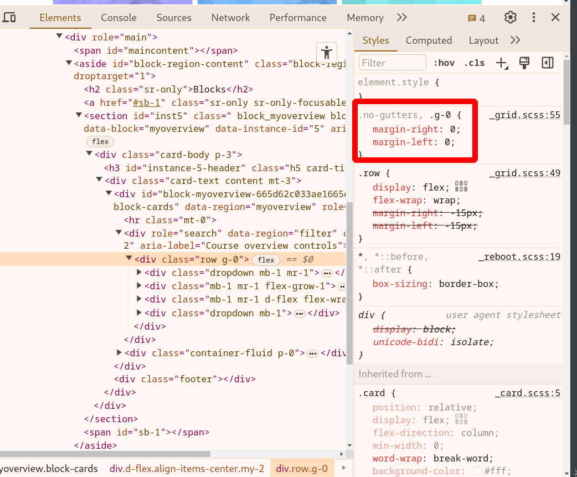Select div.row.g-0 in the breadcrumb bar
This screenshot has height=477, width=577.
302,469
